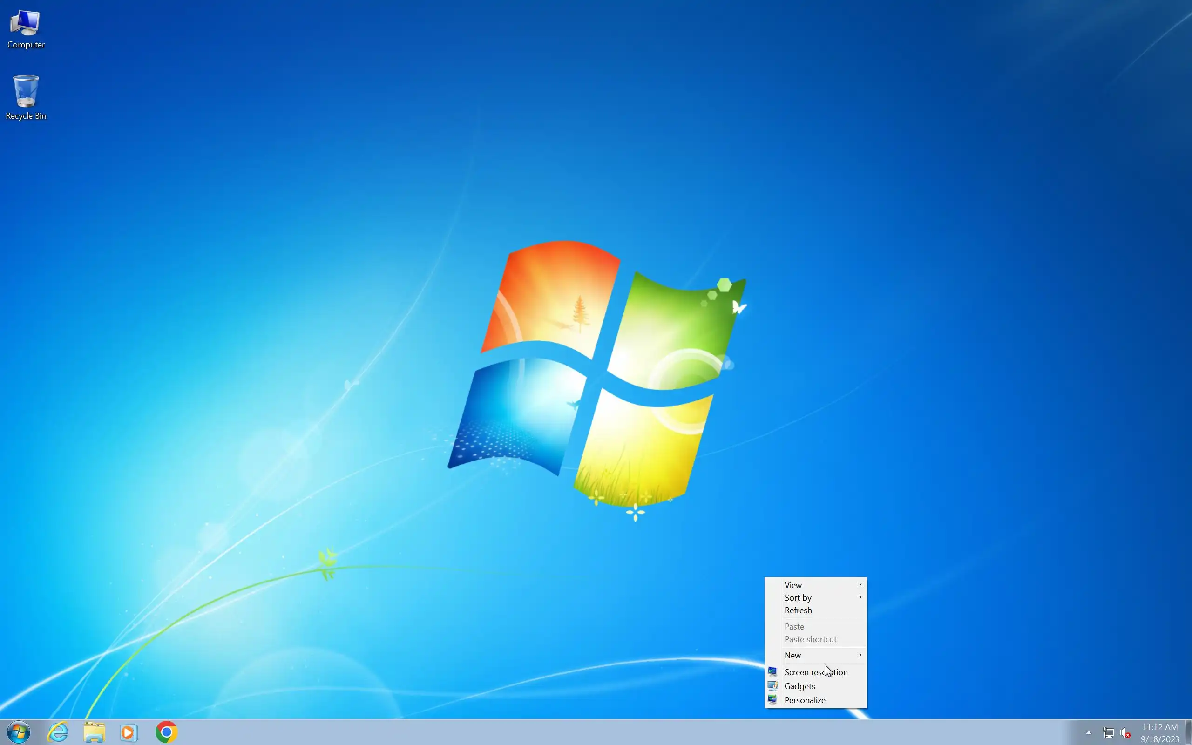This screenshot has height=745, width=1192.
Task: Launch Windows Media Player from taskbar
Action: pyautogui.click(x=129, y=732)
